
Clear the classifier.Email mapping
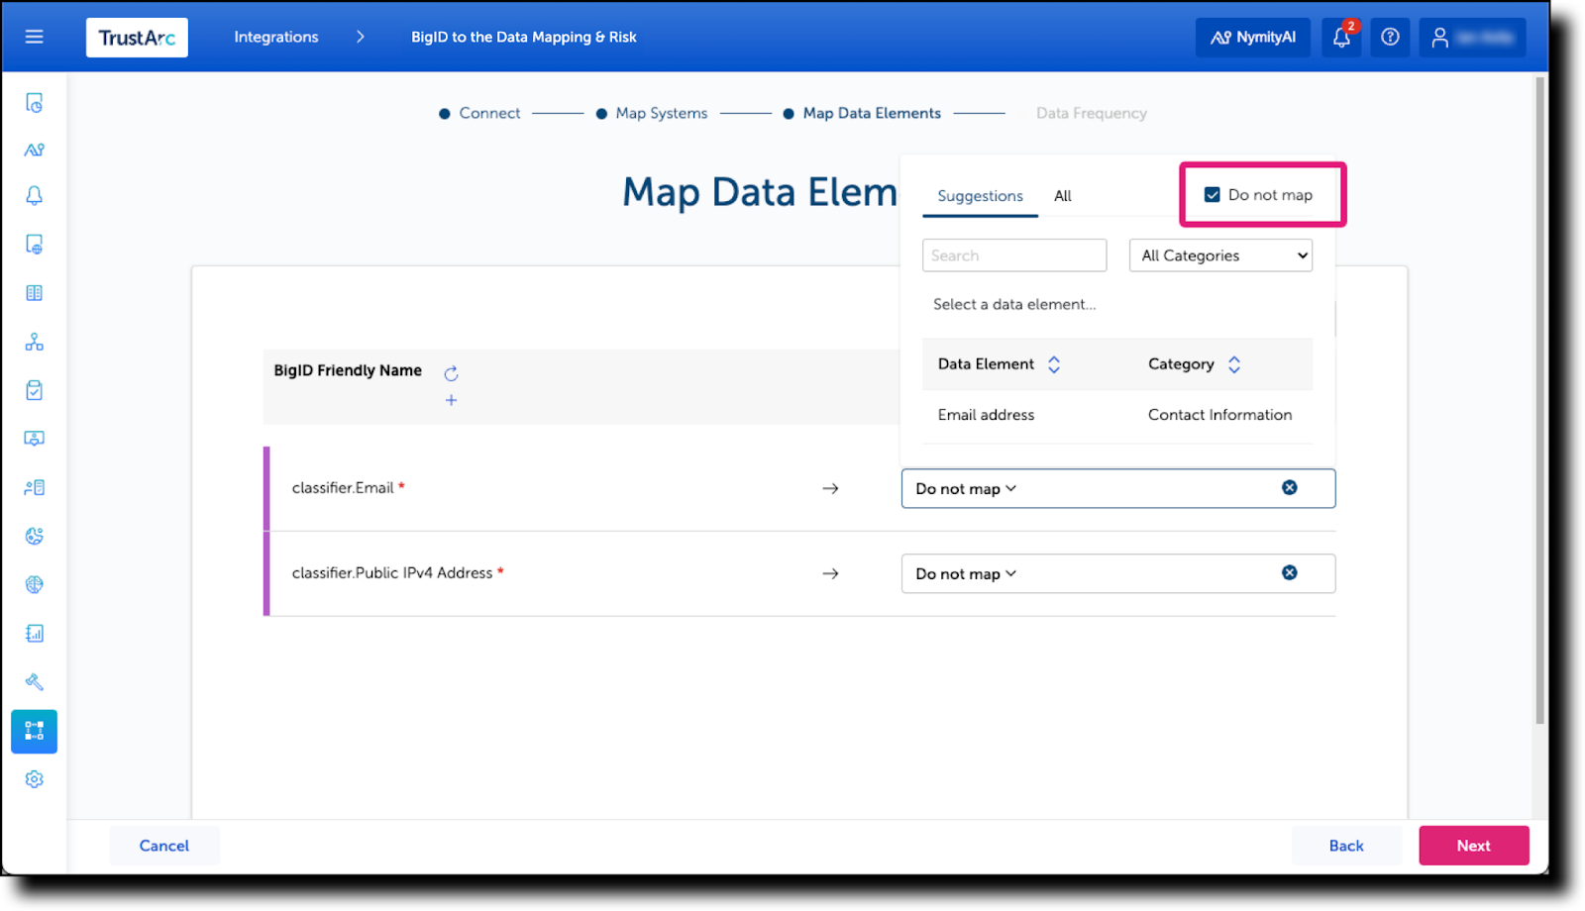(1290, 487)
